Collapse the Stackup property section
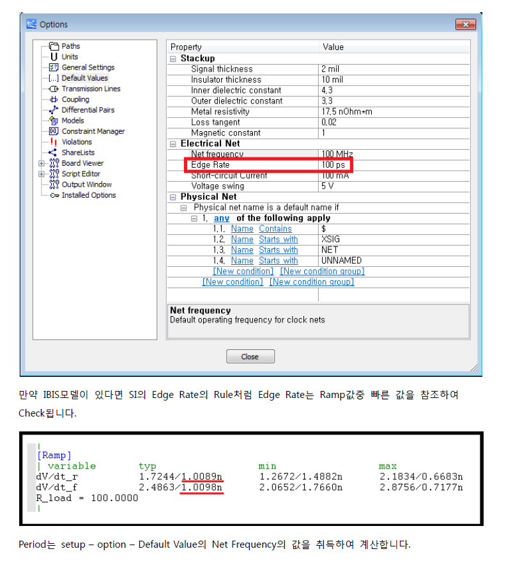 173,59
